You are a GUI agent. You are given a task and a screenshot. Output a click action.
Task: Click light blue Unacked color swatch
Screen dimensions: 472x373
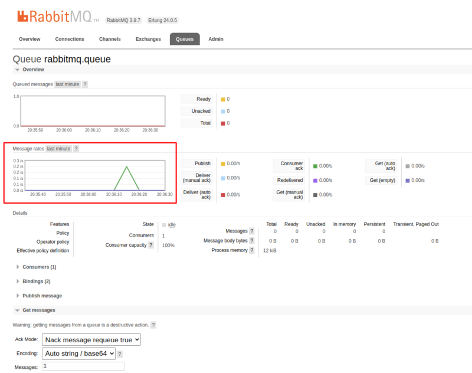tap(223, 112)
